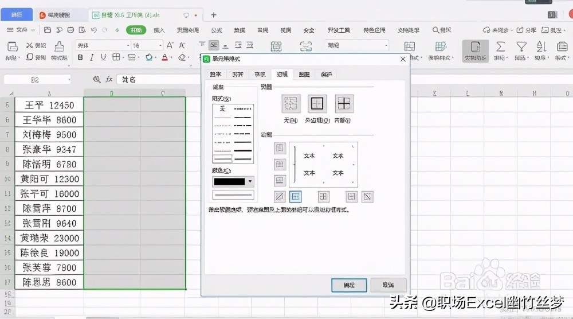Open the border color dropdown in dialog
Viewport: 573px width, 319px height.
tap(250, 181)
